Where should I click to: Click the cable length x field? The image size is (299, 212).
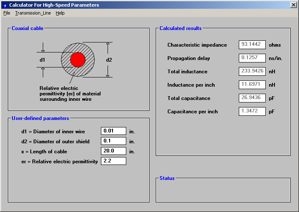(x=113, y=151)
